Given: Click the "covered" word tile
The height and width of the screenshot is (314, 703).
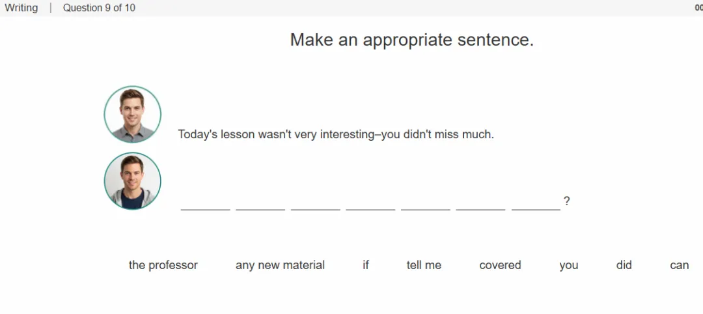Looking at the screenshot, I should [500, 265].
